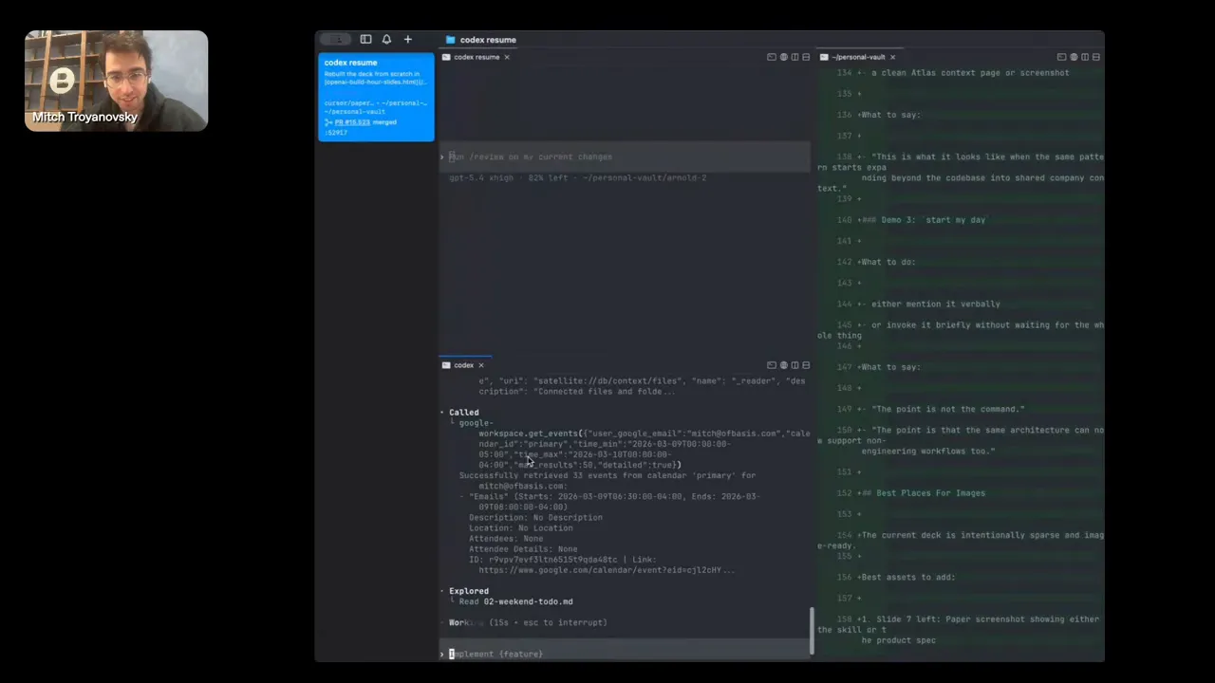1215x683 pixels.
Task: Focus the 'Implement {feature}' prompt input
Action: pos(626,654)
